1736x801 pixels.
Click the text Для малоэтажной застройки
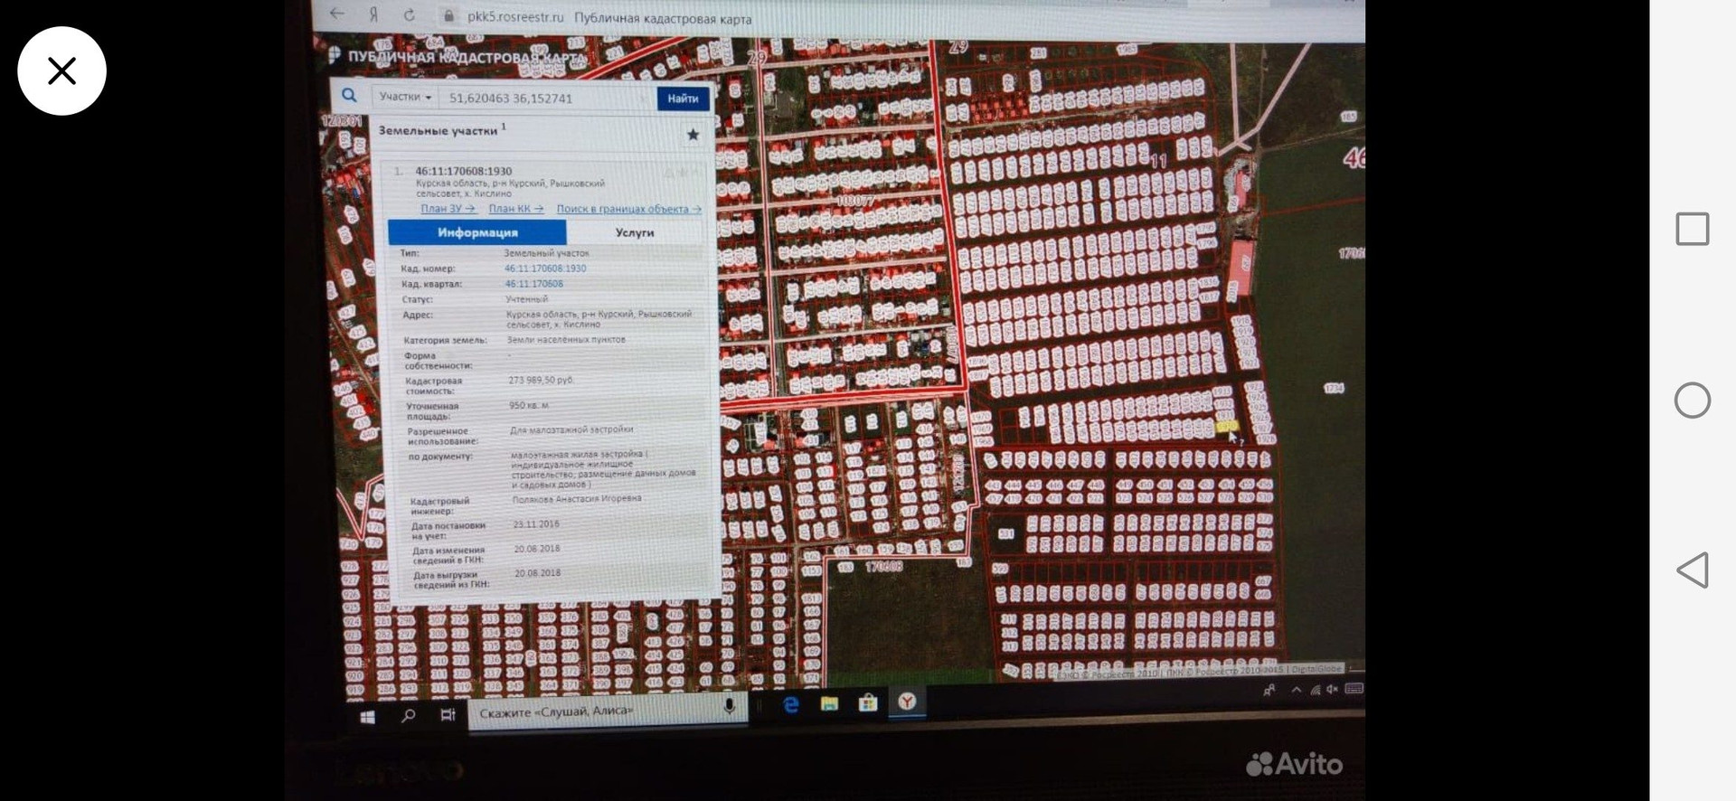(x=572, y=430)
